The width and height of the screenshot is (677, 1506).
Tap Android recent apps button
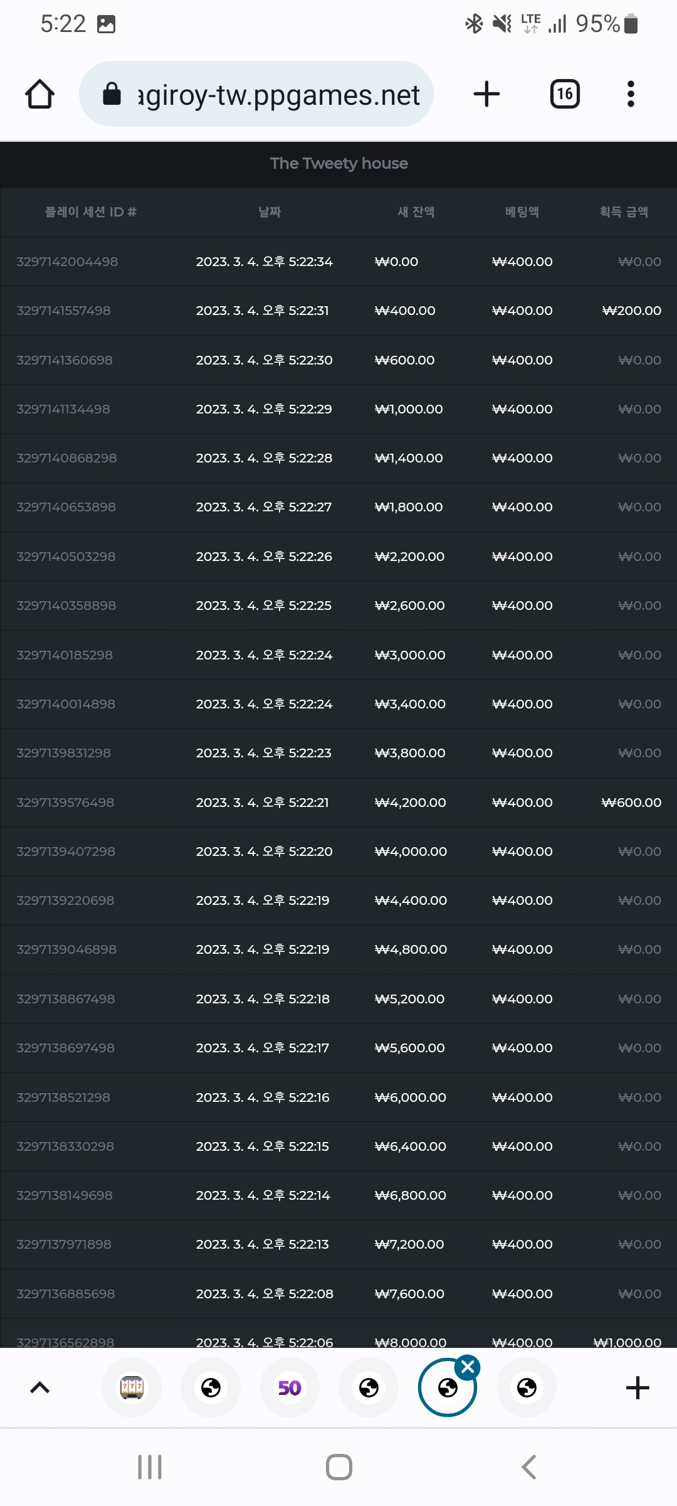(x=150, y=1467)
